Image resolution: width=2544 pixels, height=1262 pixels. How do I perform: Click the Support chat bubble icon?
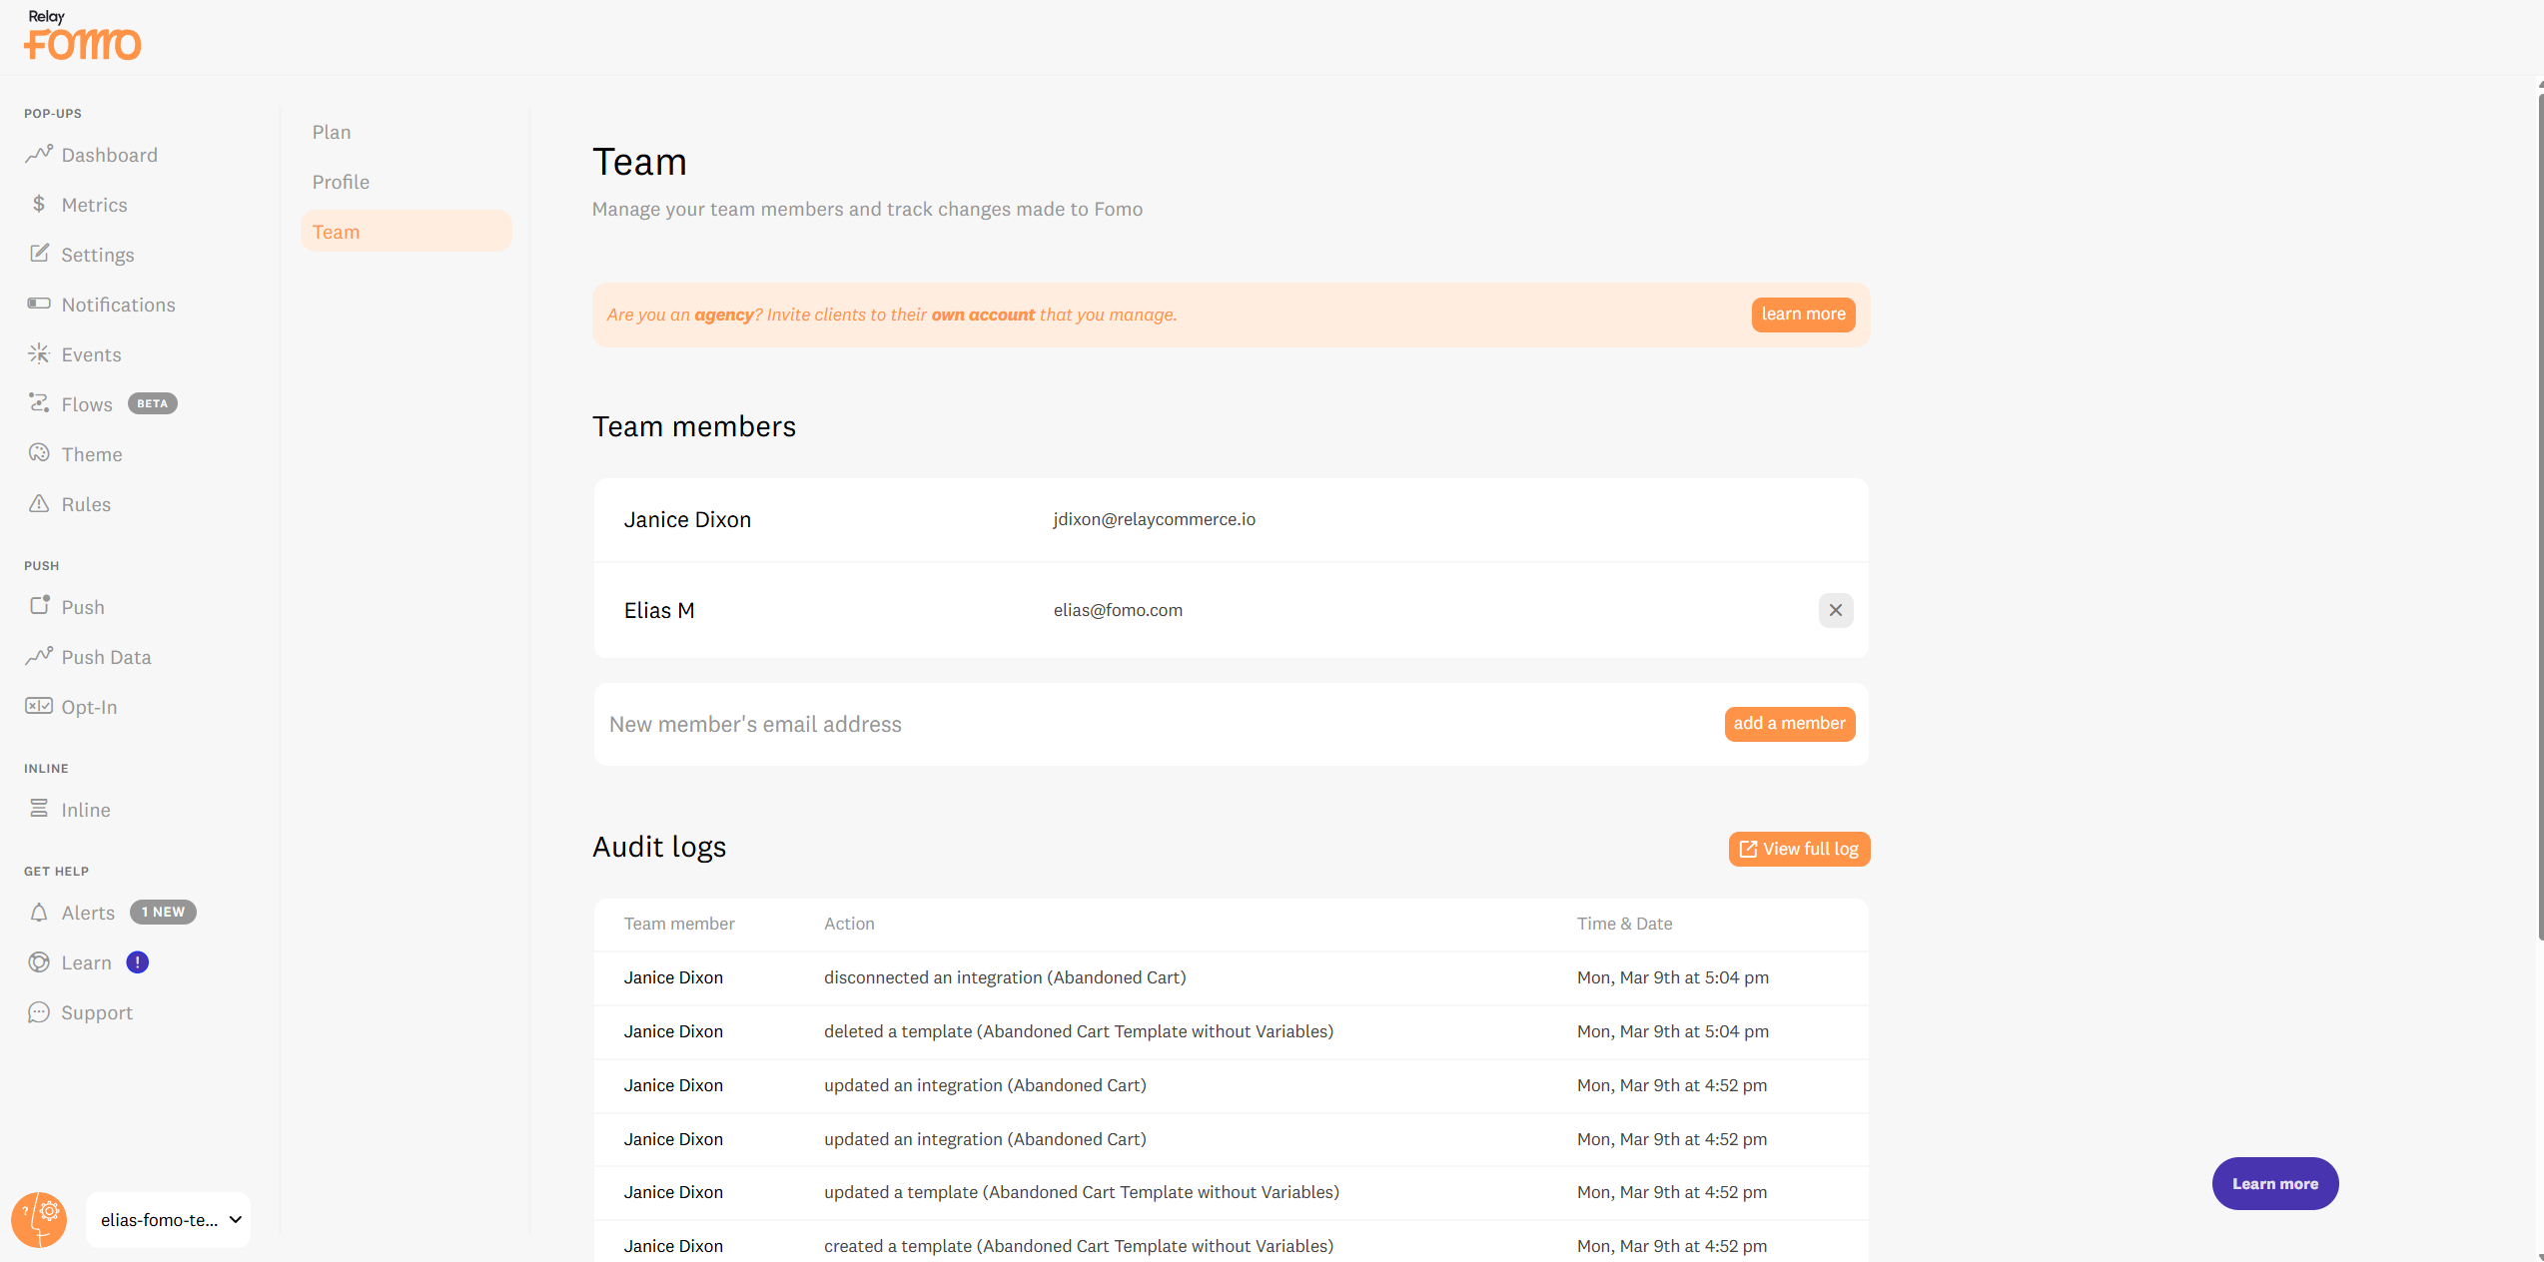tap(39, 1012)
